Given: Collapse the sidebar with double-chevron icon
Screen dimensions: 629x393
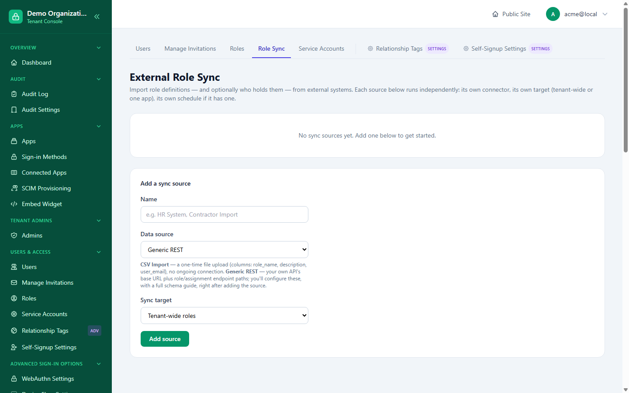Looking at the screenshot, I should coord(97,17).
